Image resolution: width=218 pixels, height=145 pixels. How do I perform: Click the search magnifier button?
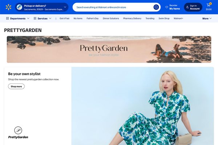click(x=156, y=7)
